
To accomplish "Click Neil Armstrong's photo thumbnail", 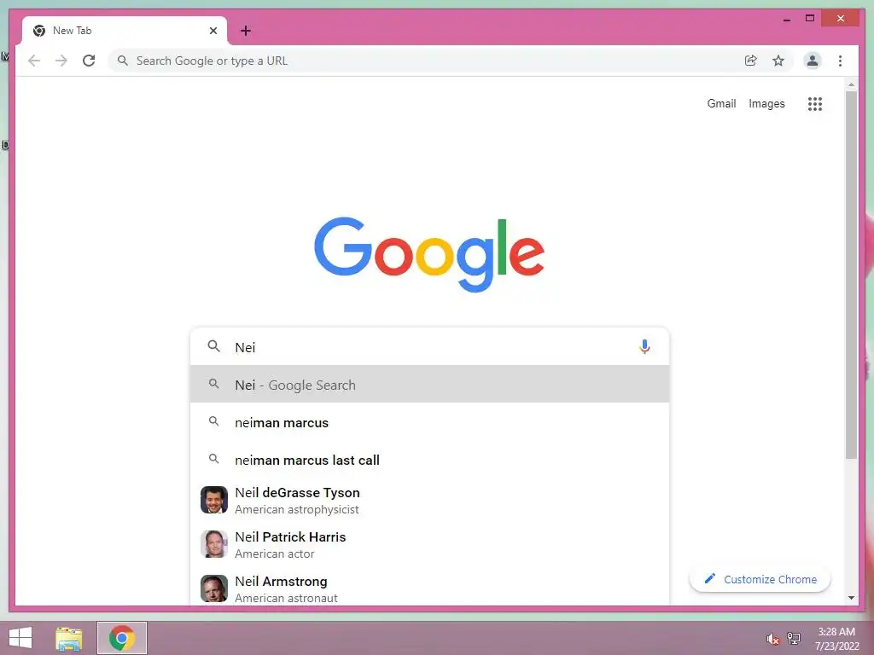I will pyautogui.click(x=214, y=588).
